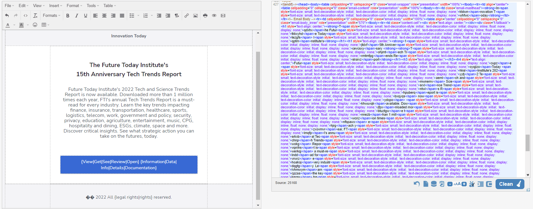
Task: Decrease source font size with minus
Action: [x=450, y=184]
